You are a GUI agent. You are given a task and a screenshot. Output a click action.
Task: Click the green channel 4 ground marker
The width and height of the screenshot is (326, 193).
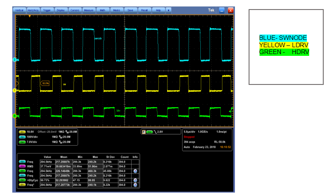point(15,116)
